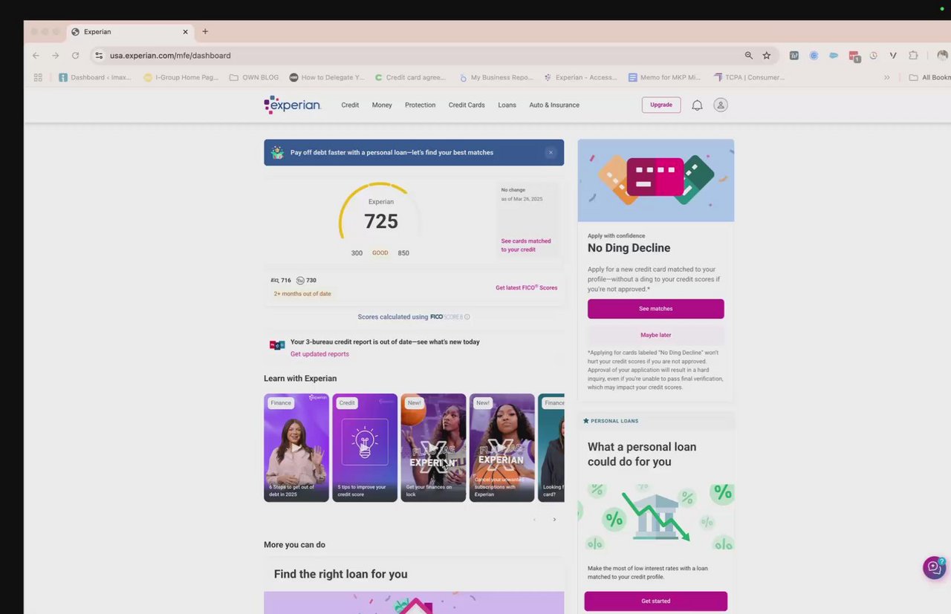Open the Protection menu
Image resolution: width=951 pixels, height=614 pixels.
[420, 105]
